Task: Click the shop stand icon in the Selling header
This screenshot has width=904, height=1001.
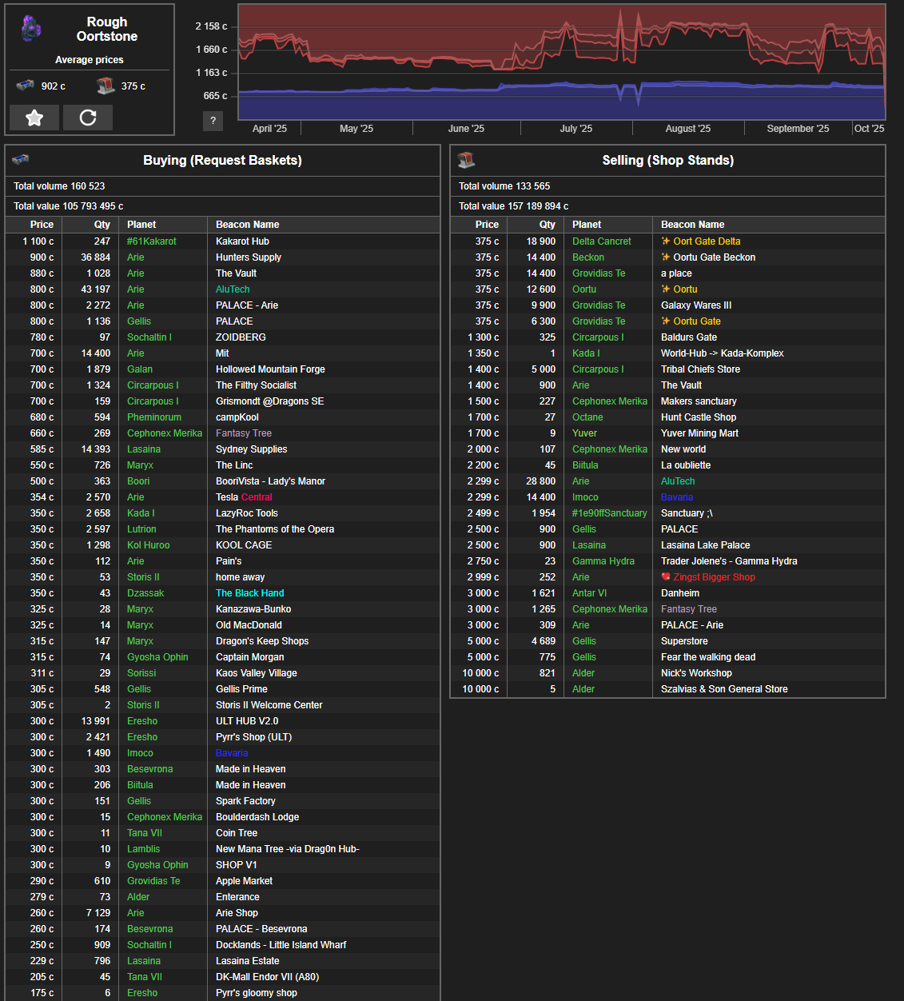Action: click(467, 160)
